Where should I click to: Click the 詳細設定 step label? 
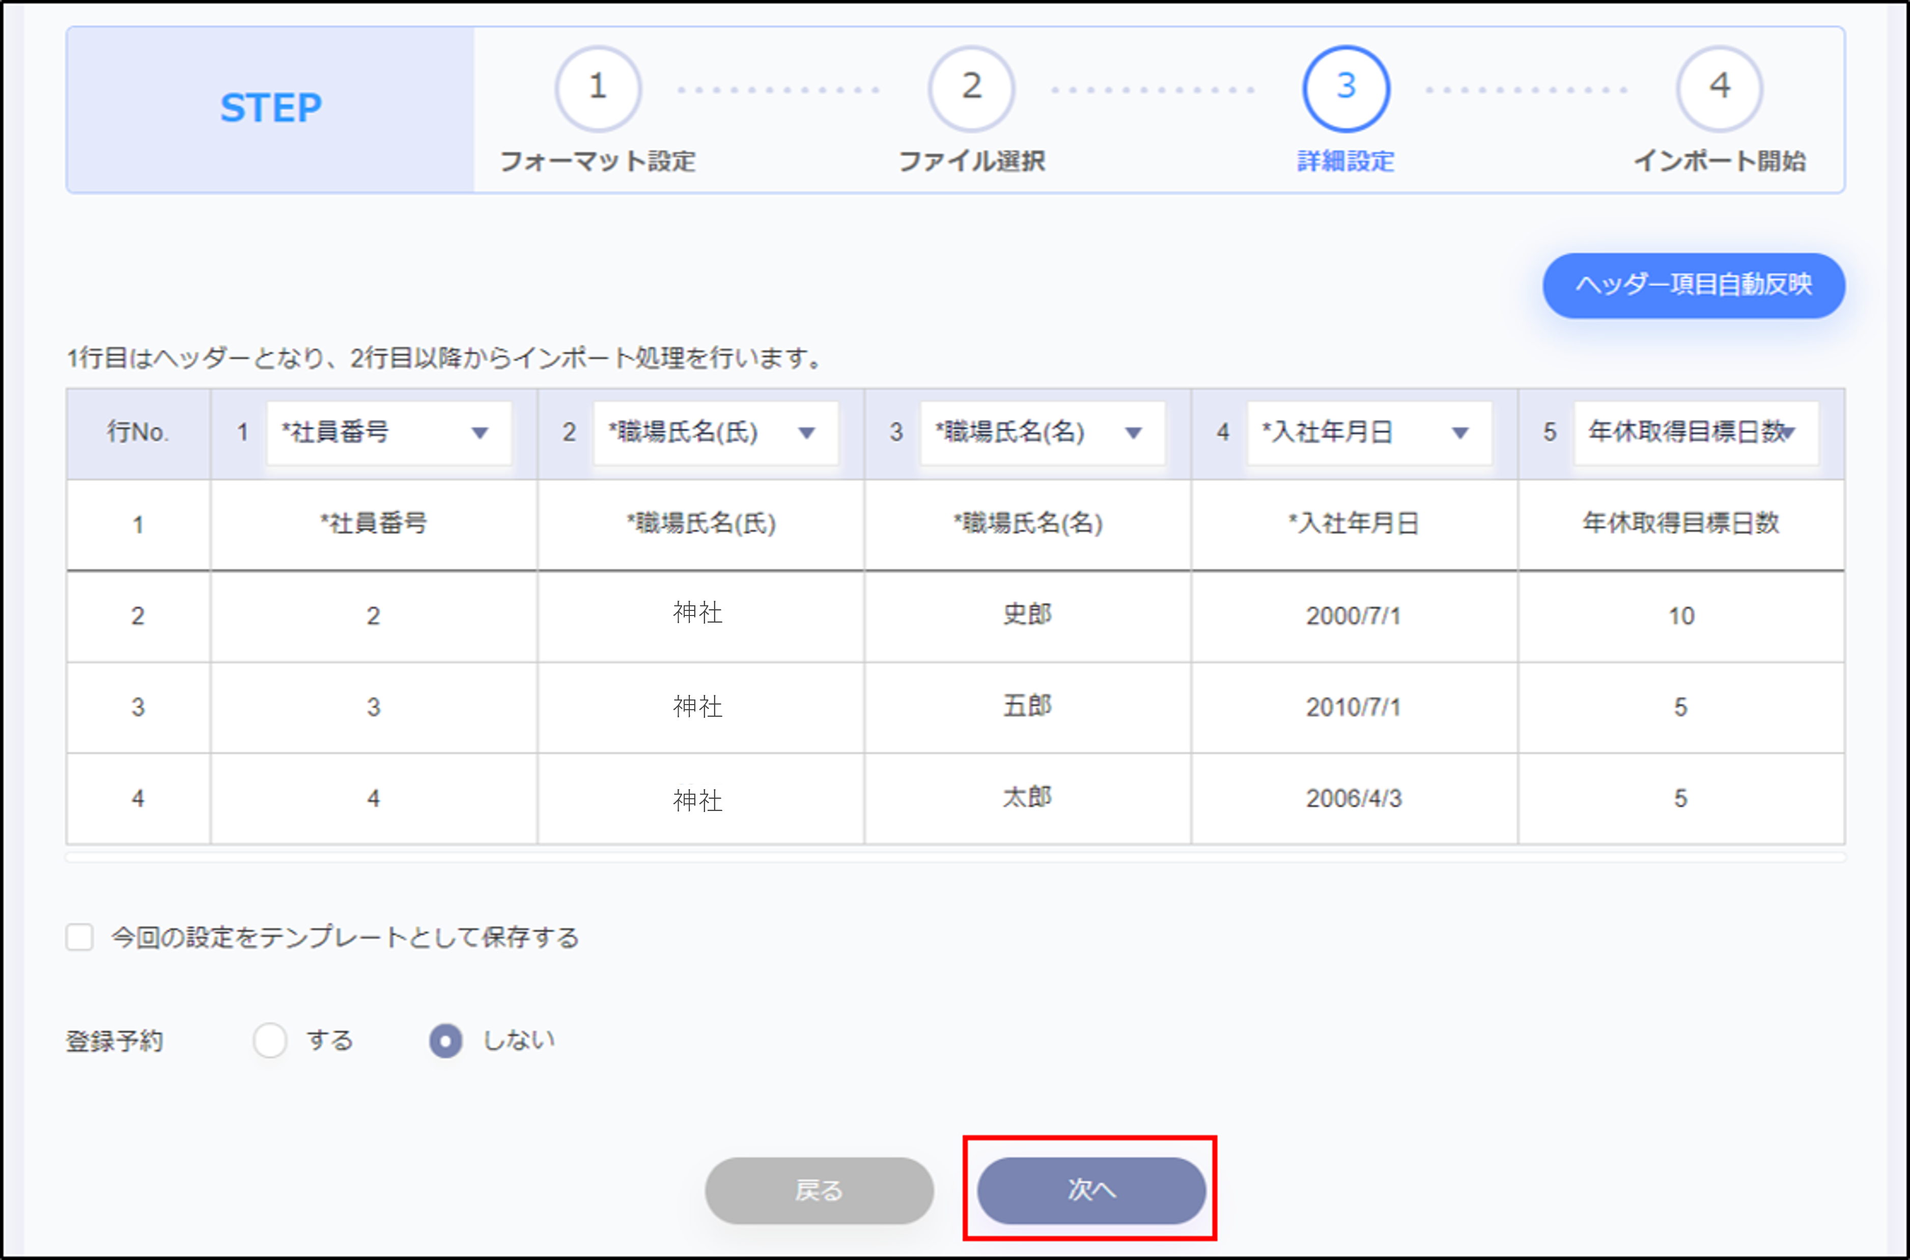click(x=1345, y=161)
